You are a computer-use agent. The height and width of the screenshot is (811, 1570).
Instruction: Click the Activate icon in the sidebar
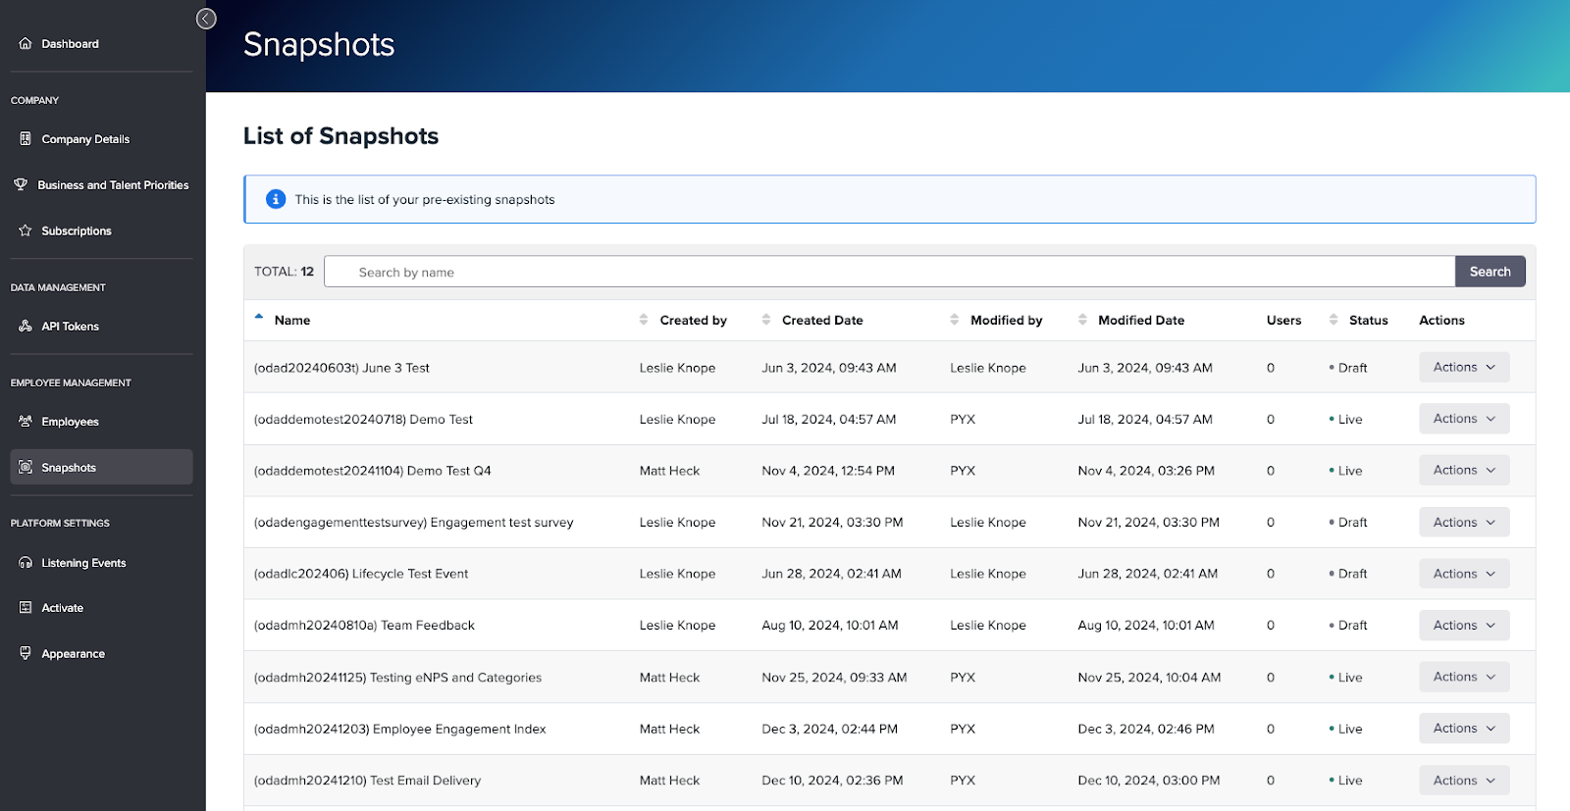[x=26, y=607]
